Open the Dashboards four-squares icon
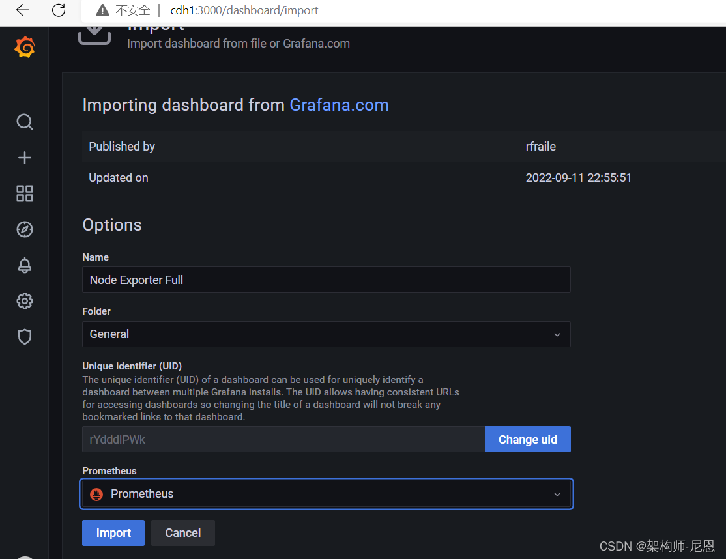The height and width of the screenshot is (559, 726). point(25,193)
